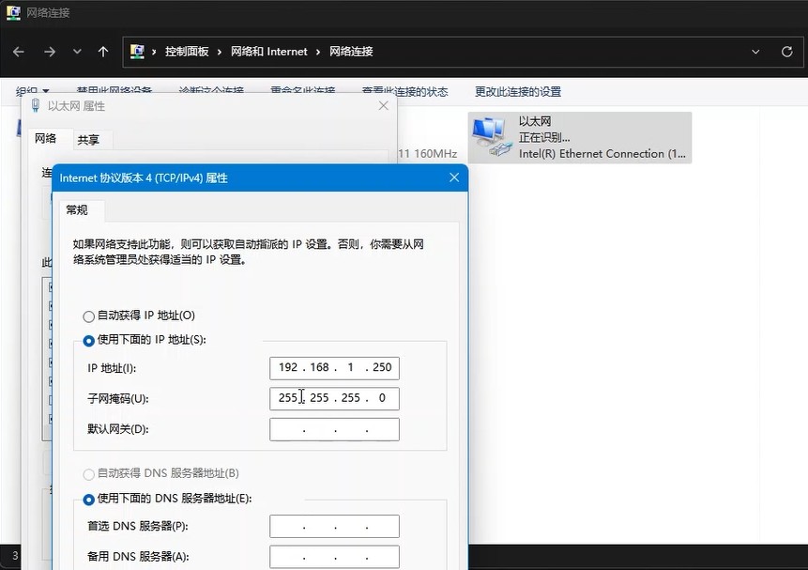The height and width of the screenshot is (570, 808).
Task: Click the up-one-level arrow icon
Action: coord(103,52)
